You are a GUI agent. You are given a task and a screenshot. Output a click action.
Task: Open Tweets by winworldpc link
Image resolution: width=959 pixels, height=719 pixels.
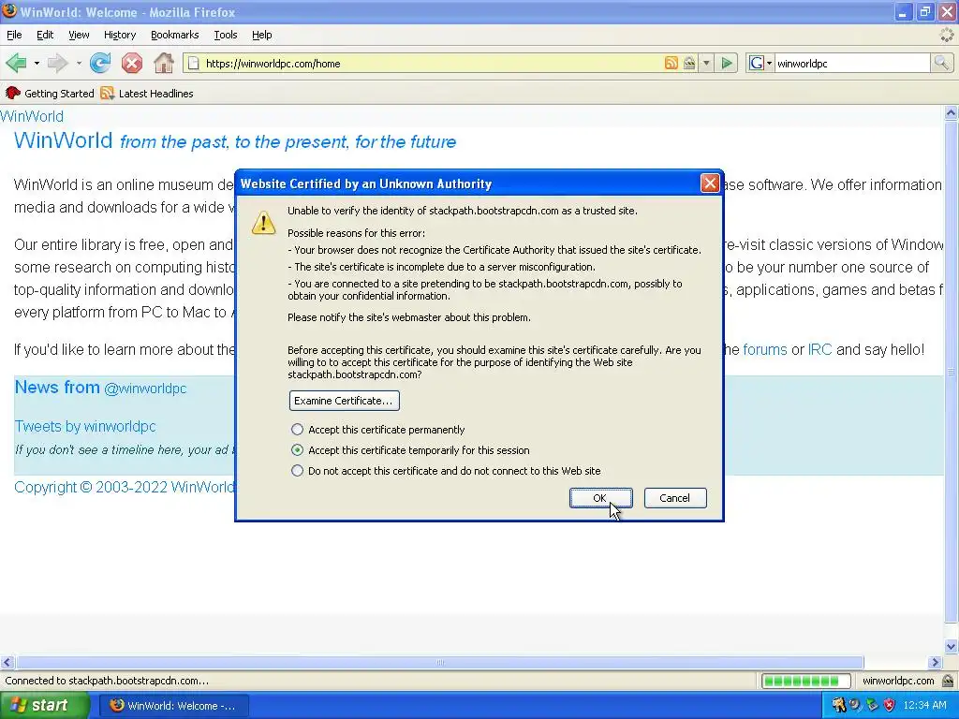point(85,426)
